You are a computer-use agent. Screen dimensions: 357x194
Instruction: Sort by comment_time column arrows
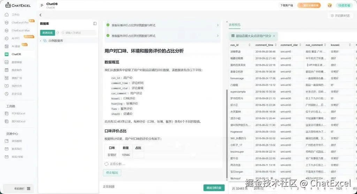tap(275, 45)
